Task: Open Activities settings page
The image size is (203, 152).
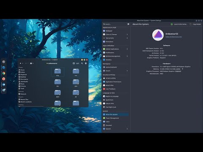Action: (x=115, y=60)
